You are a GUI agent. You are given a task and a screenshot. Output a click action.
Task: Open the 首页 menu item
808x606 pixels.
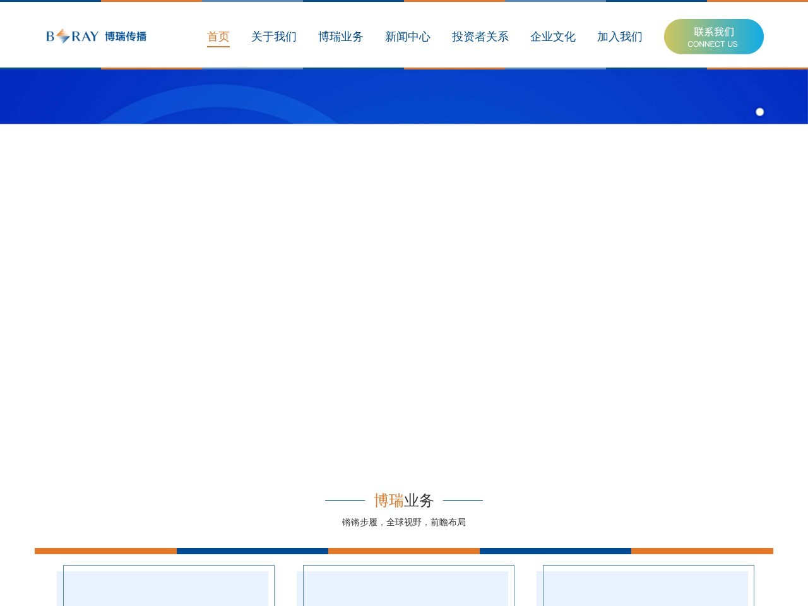pyautogui.click(x=218, y=37)
